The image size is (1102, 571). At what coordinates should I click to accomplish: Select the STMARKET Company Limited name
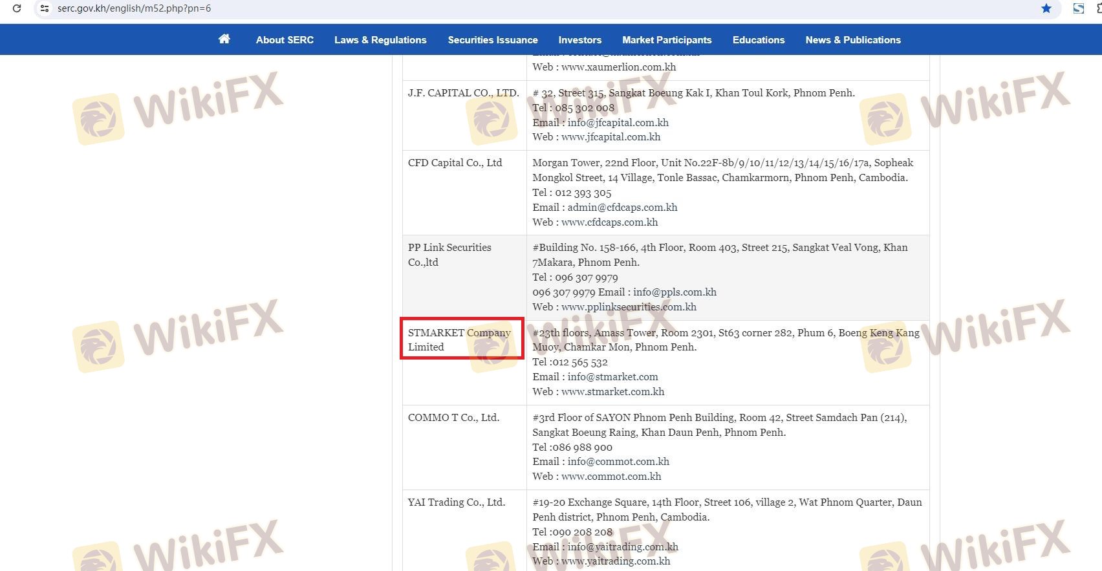[459, 339]
